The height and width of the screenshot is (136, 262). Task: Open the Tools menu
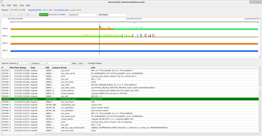[22, 5]
